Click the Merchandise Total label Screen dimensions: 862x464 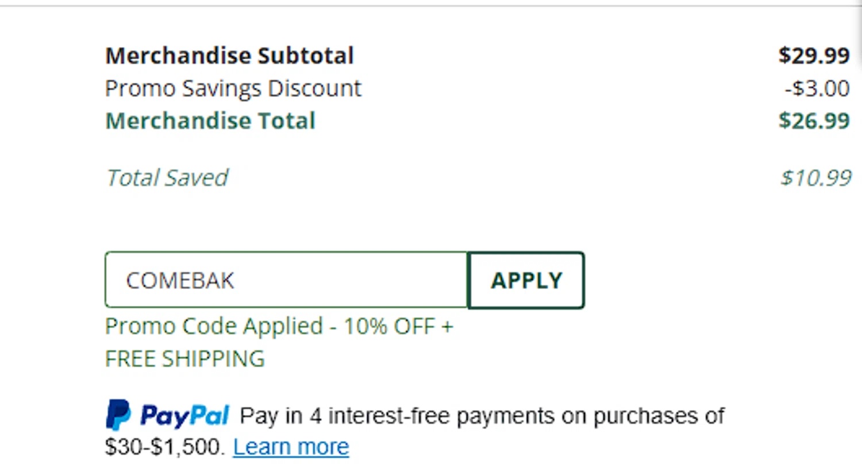click(210, 121)
